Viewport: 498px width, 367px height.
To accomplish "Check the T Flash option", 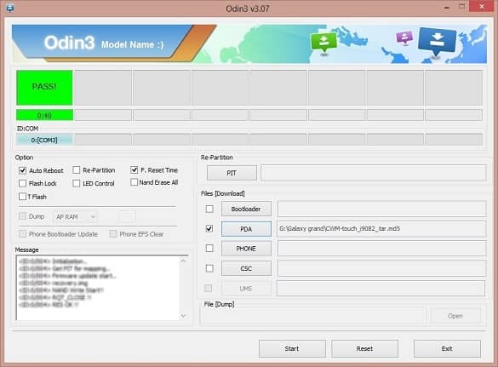I will tap(22, 197).
